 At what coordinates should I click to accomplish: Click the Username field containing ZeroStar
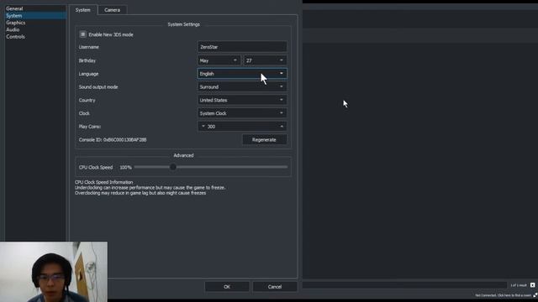[x=242, y=47]
